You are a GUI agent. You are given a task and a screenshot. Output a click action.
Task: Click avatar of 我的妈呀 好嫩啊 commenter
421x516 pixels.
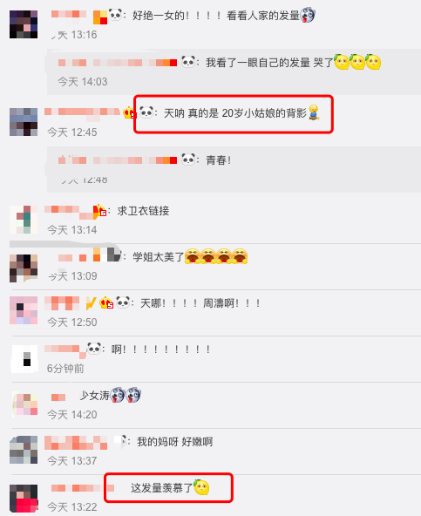tap(24, 450)
